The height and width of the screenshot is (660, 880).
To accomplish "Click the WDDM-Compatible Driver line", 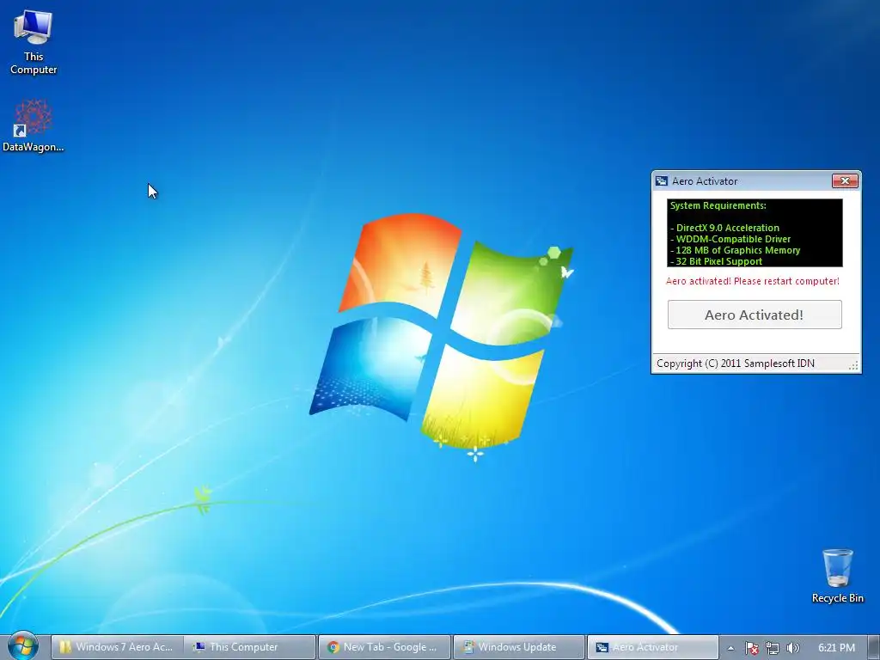I will [730, 239].
